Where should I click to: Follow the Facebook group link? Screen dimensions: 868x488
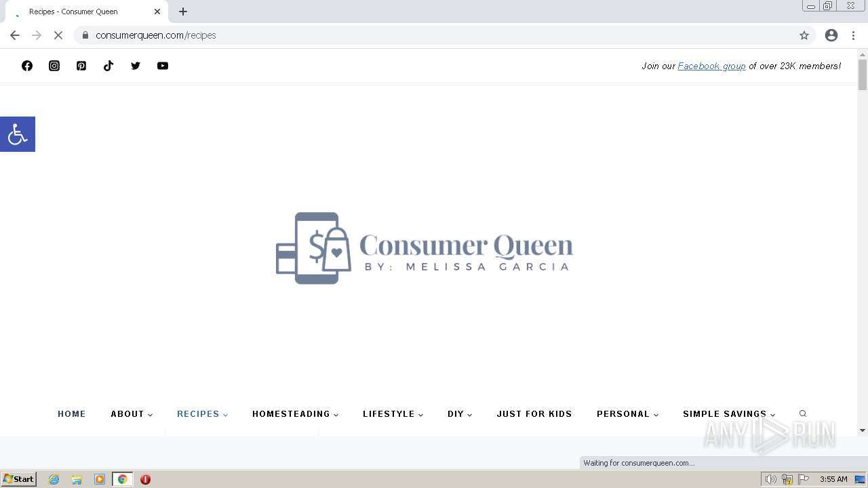point(711,66)
